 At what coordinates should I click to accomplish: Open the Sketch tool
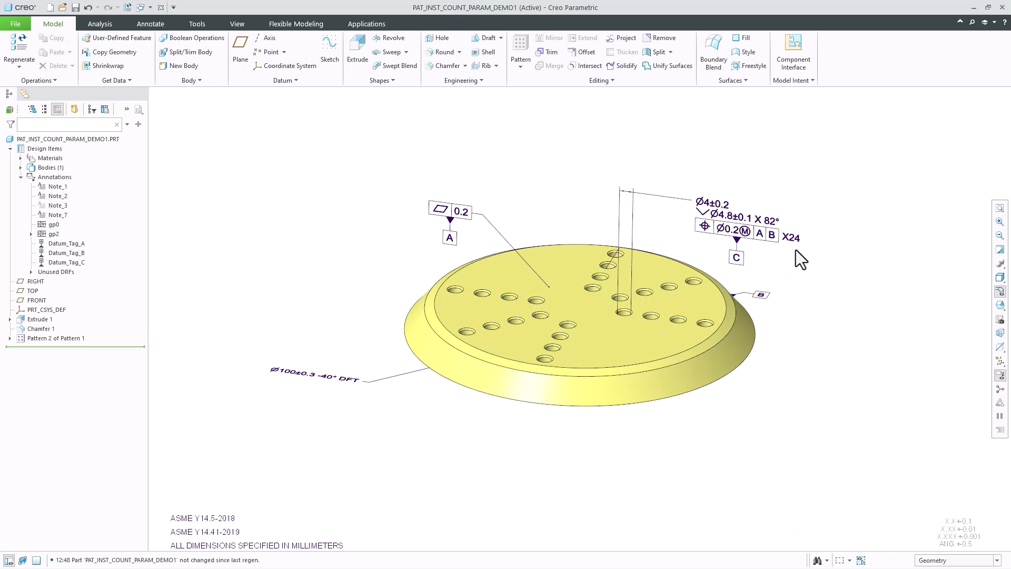point(330,50)
